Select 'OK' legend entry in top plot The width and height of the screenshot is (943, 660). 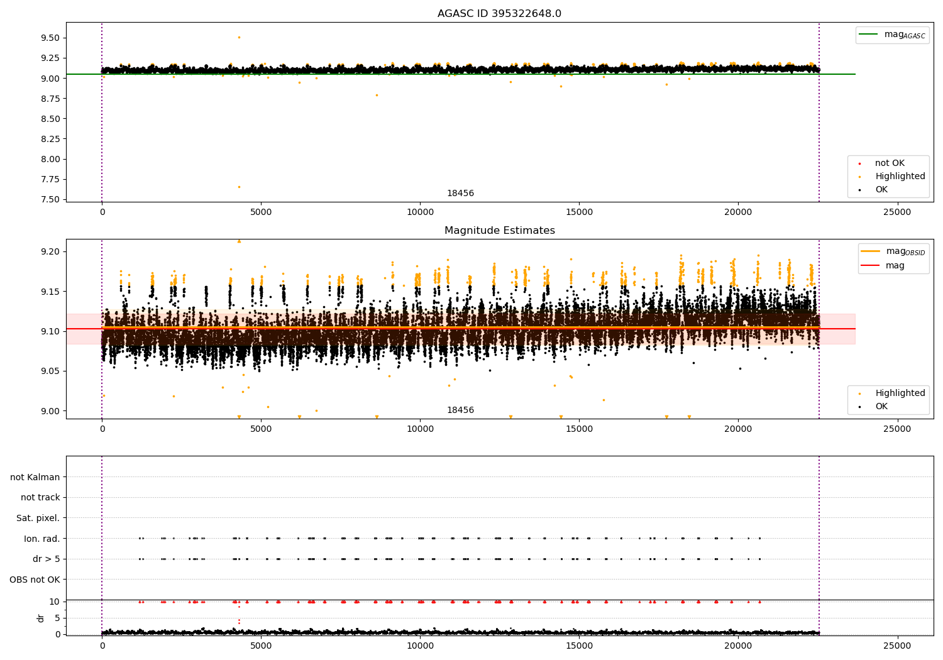881,190
